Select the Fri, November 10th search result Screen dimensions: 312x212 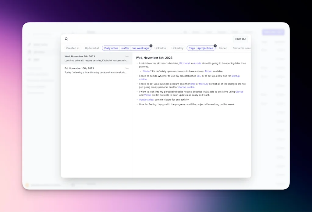tap(96, 70)
